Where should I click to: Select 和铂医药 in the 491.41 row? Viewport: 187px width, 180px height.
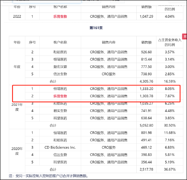tap(60, 140)
